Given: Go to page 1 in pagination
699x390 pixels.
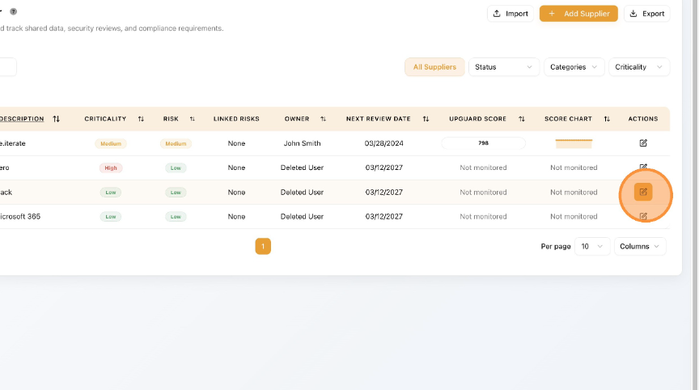Looking at the screenshot, I should point(263,246).
